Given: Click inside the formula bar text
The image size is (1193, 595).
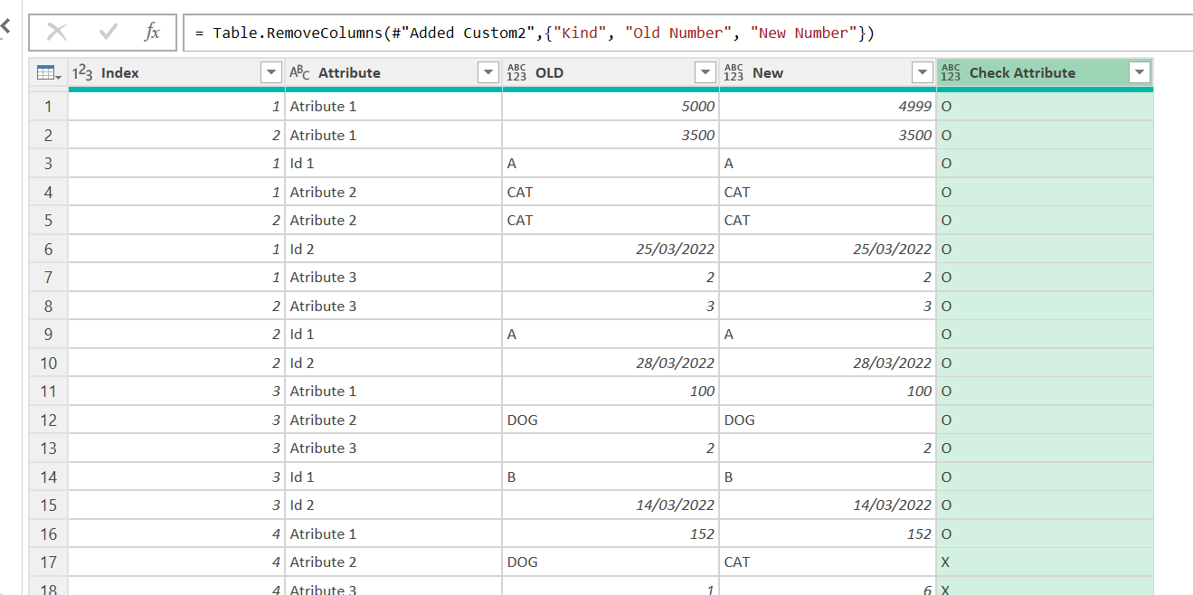Looking at the screenshot, I should point(543,33).
